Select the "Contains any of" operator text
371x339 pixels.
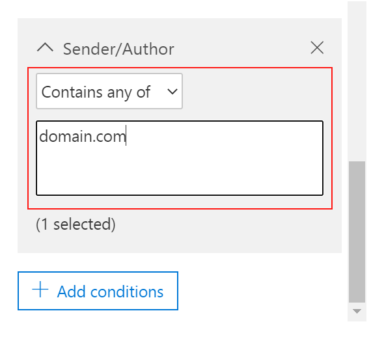point(96,92)
